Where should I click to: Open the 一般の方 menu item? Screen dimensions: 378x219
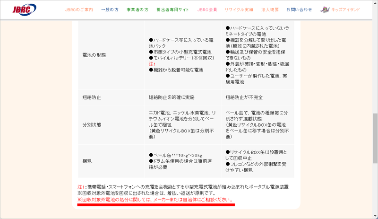[110, 10]
